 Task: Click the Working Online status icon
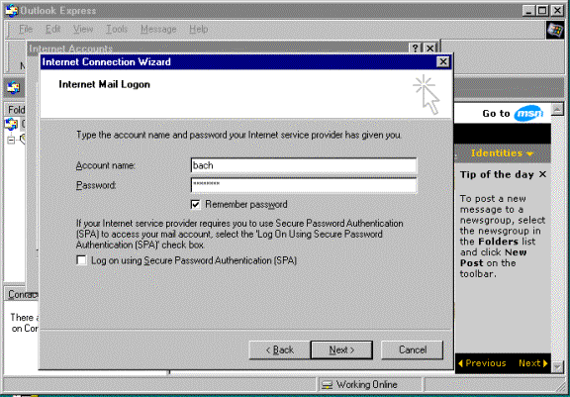coord(328,385)
